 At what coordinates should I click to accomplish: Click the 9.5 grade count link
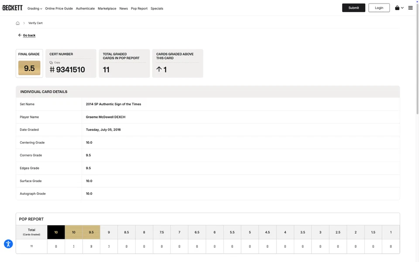point(91,246)
